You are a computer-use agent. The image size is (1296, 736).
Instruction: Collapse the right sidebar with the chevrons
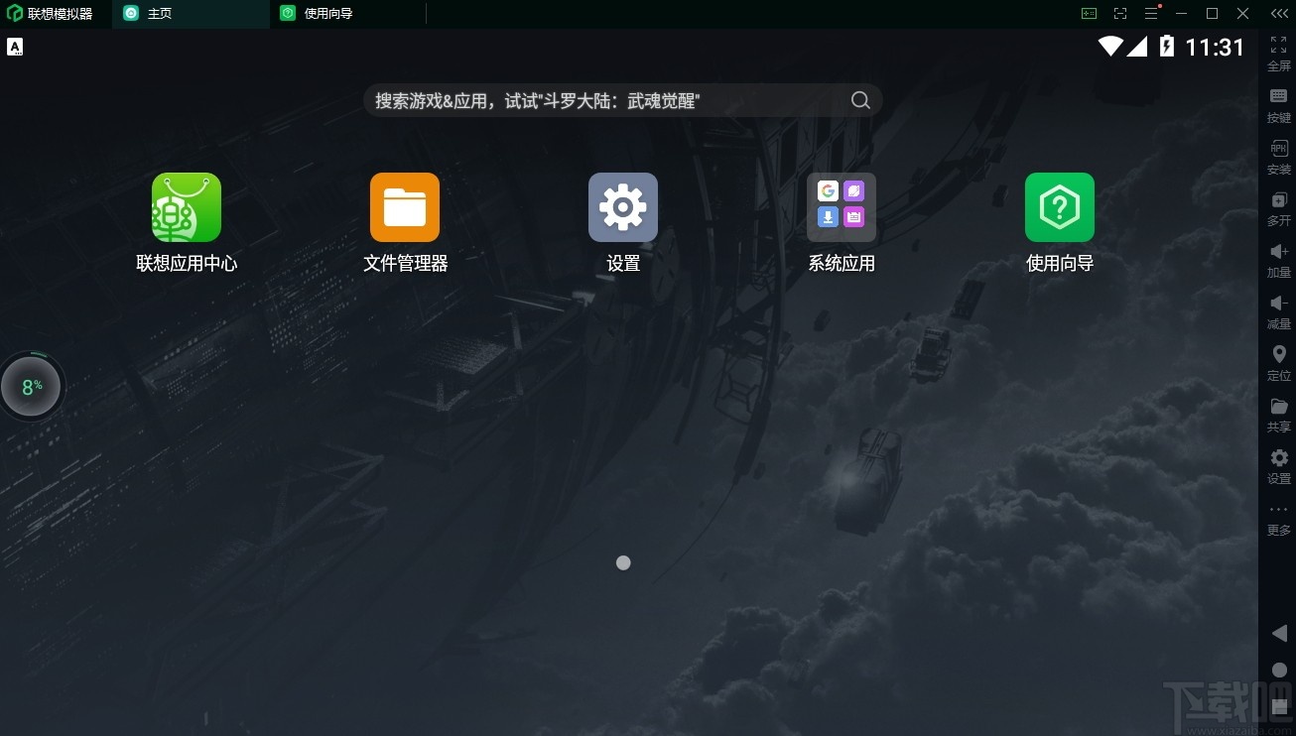coord(1278,13)
